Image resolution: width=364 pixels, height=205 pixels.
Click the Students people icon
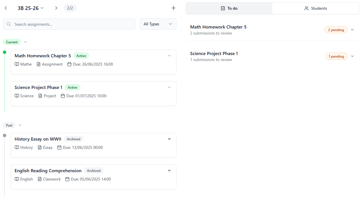306,8
